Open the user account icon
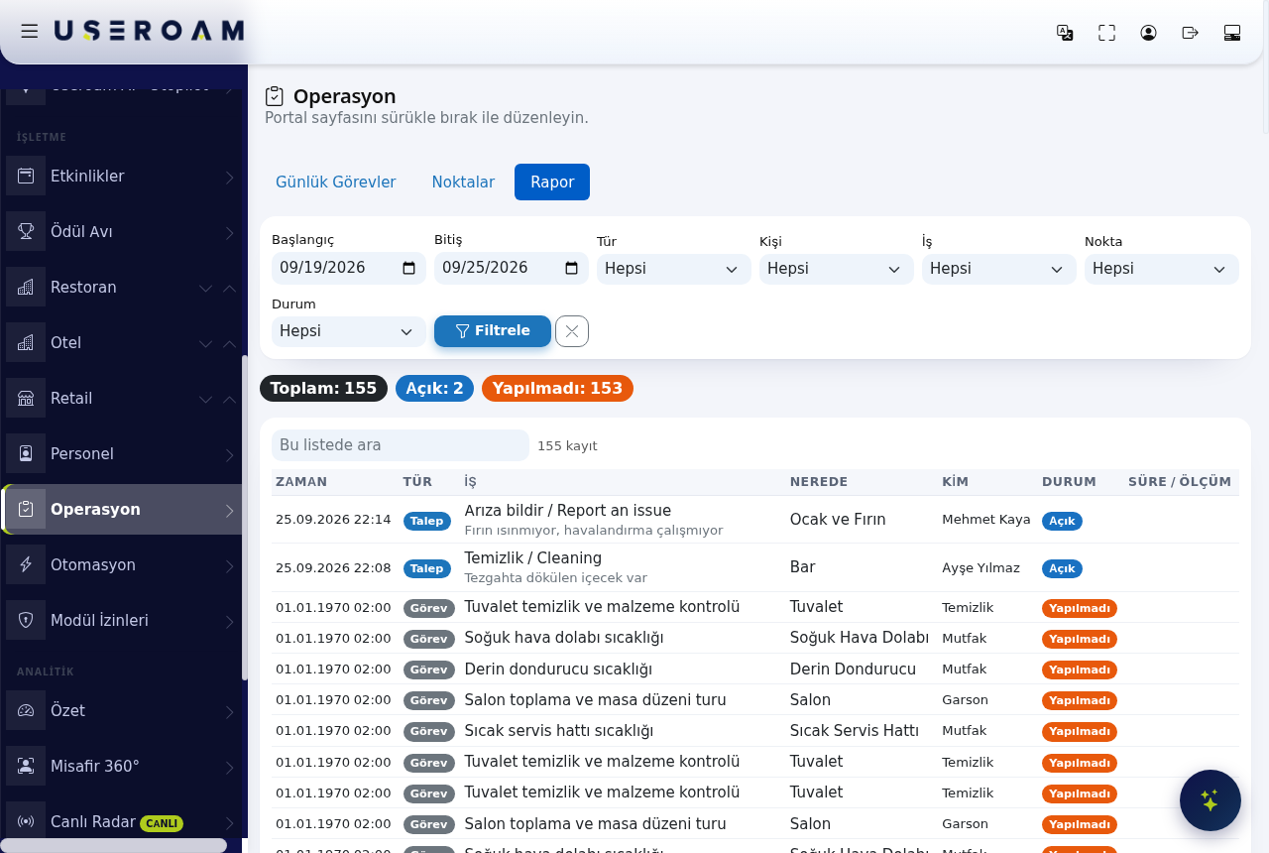 click(1148, 33)
